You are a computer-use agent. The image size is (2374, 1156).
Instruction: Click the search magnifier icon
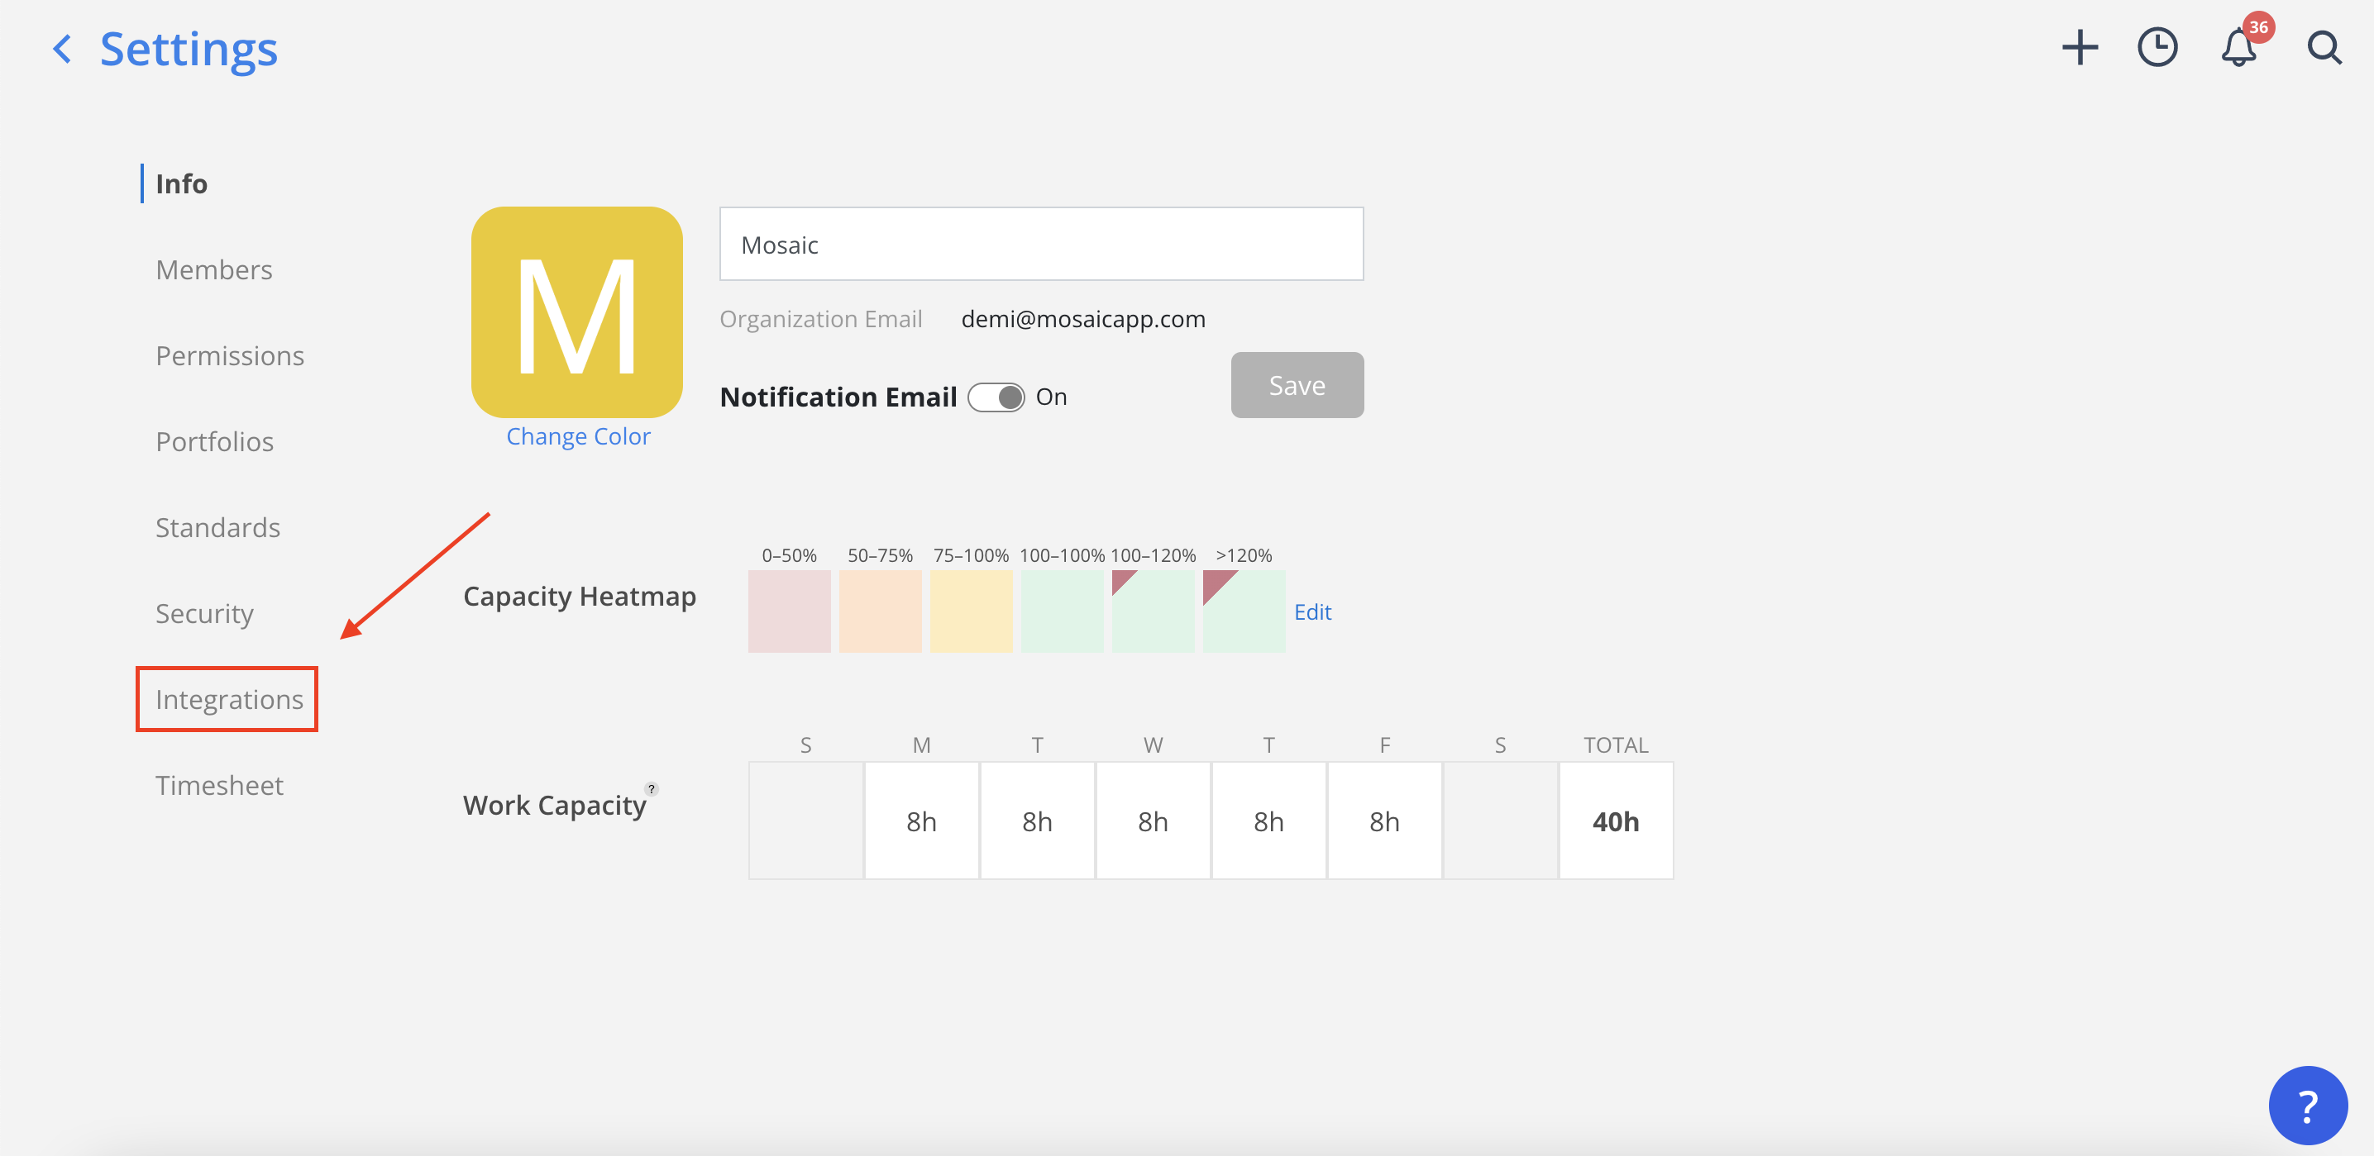coord(2324,48)
